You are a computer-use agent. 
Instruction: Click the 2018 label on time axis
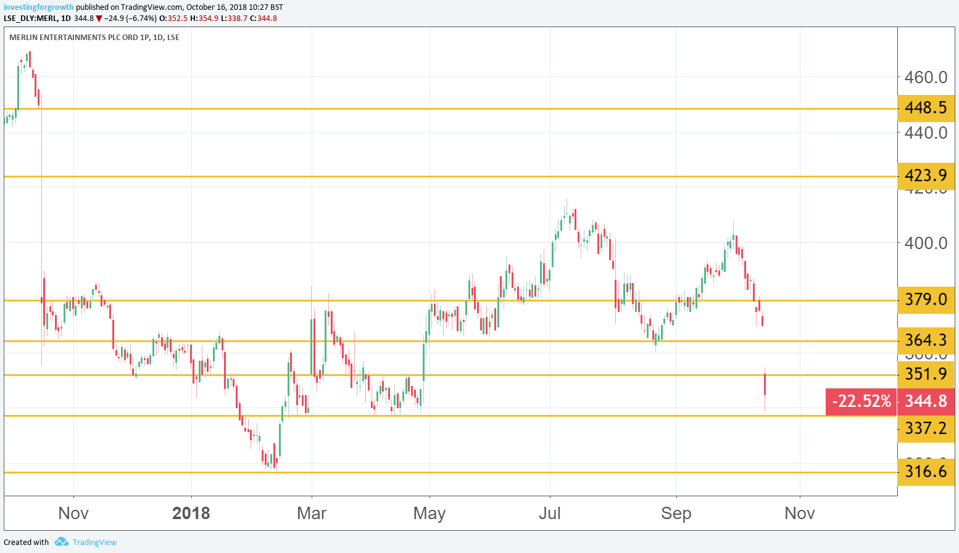(191, 513)
